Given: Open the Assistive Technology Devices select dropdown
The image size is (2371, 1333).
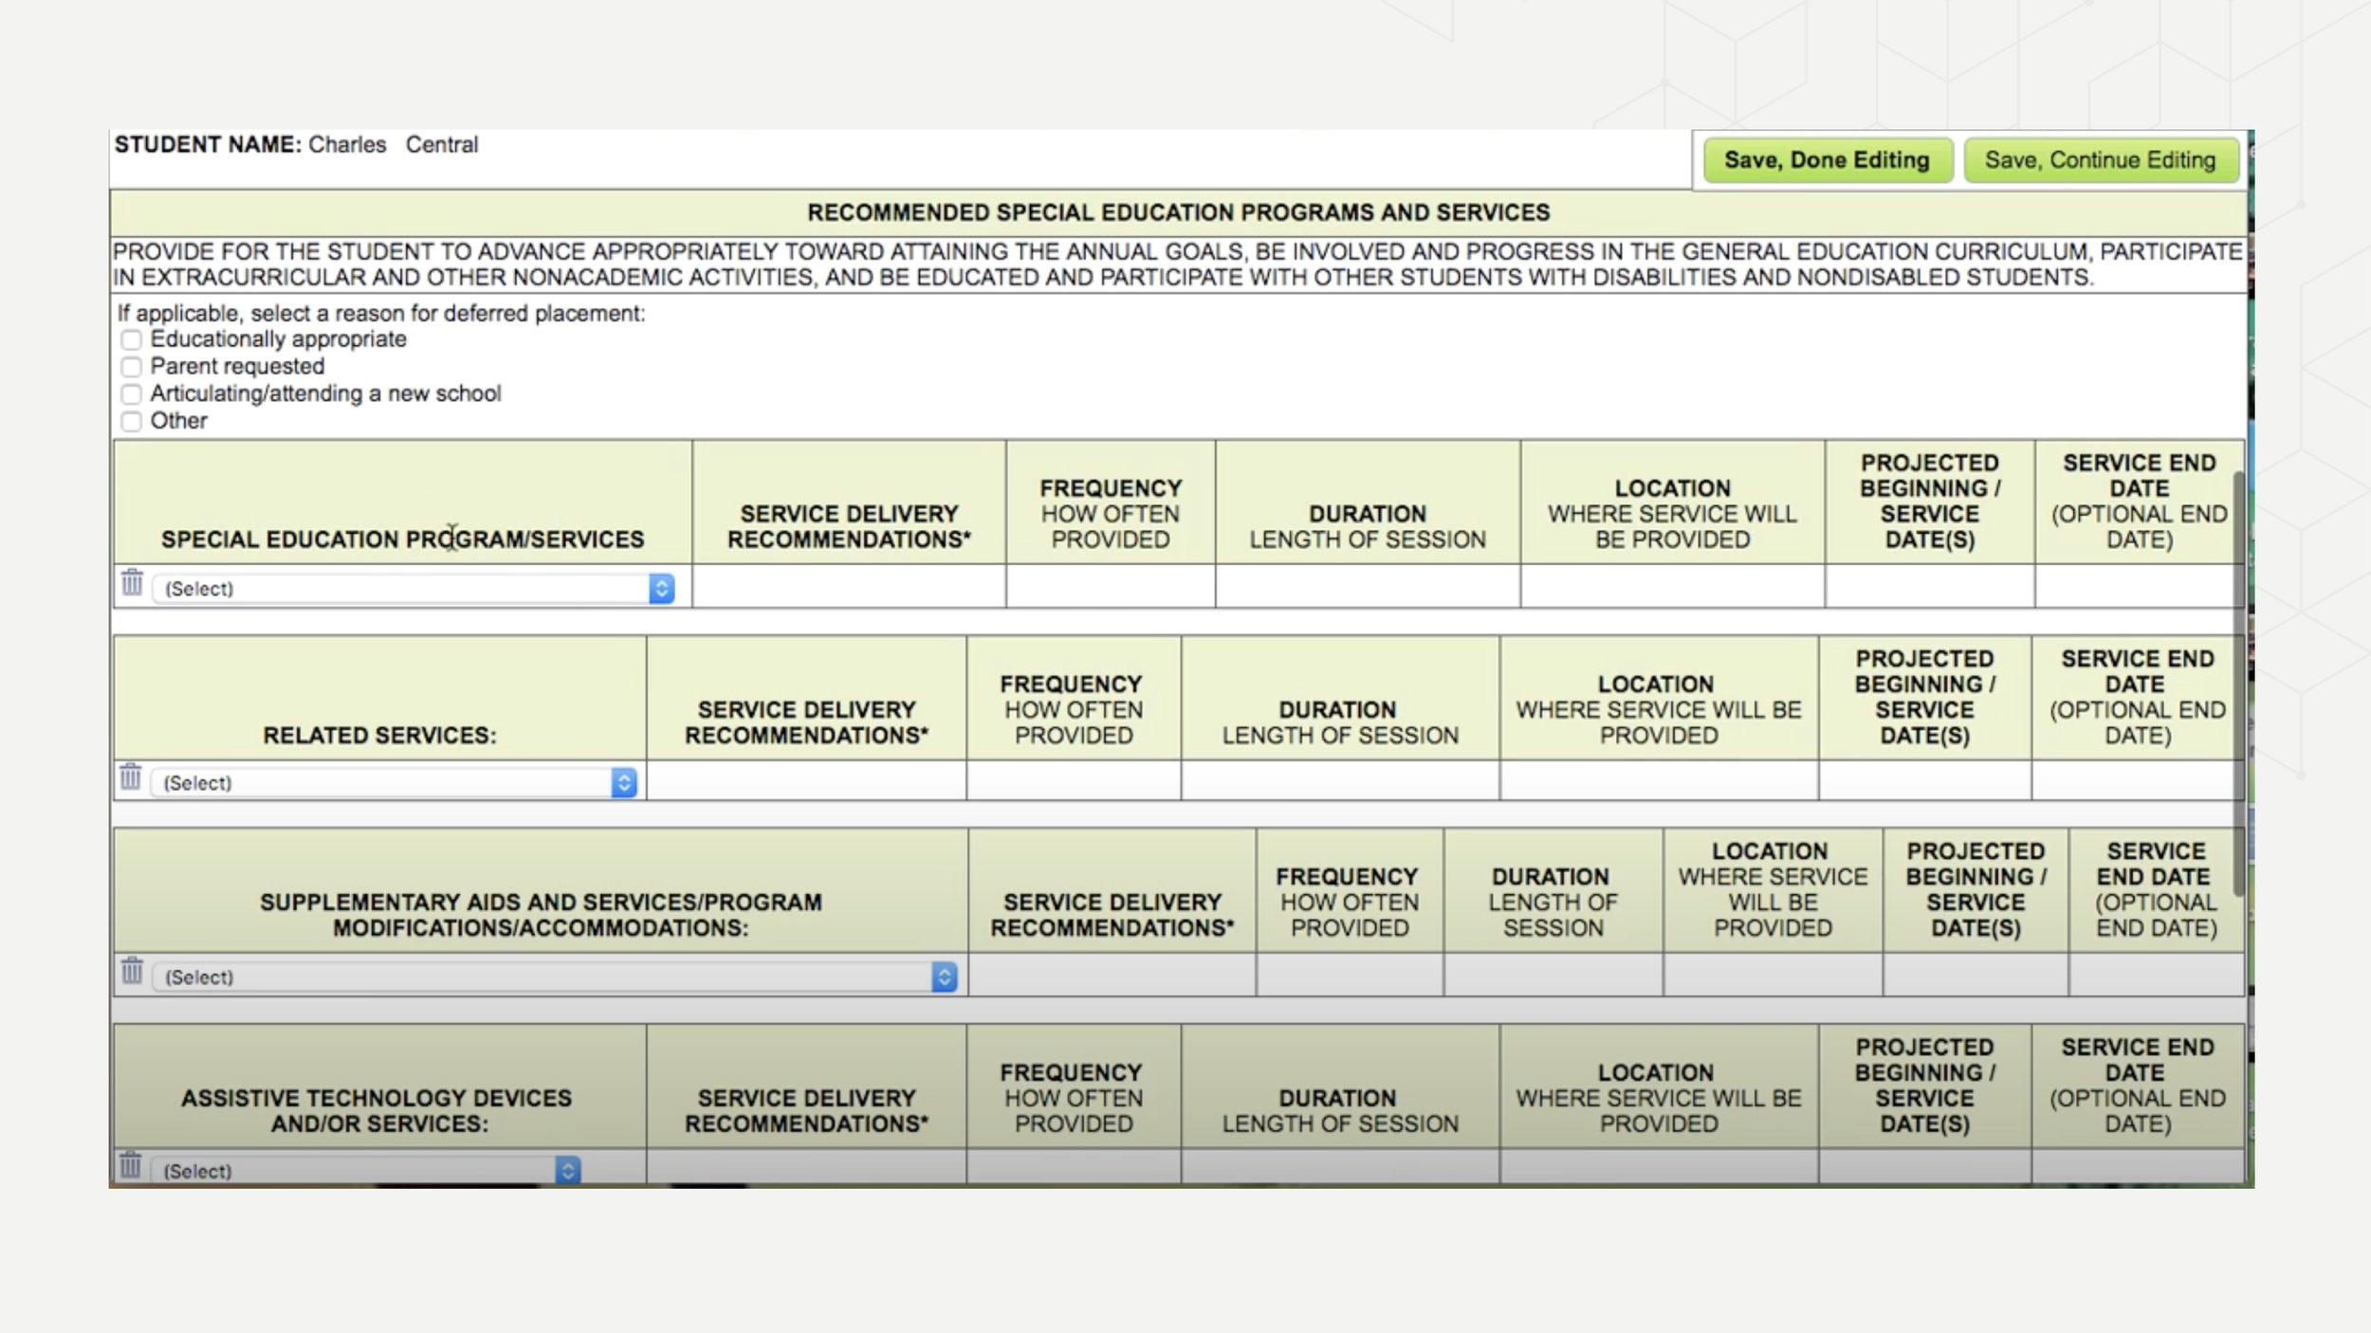Looking at the screenshot, I should pyautogui.click(x=365, y=1171).
